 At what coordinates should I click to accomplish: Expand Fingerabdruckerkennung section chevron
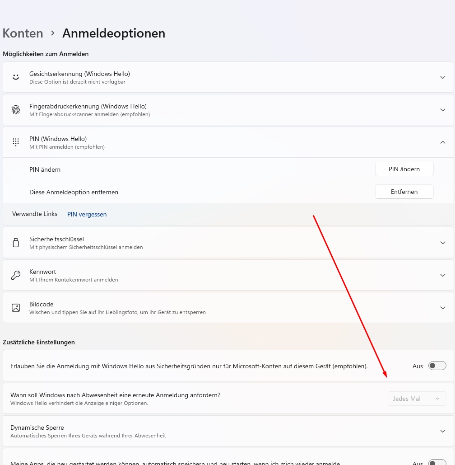442,110
